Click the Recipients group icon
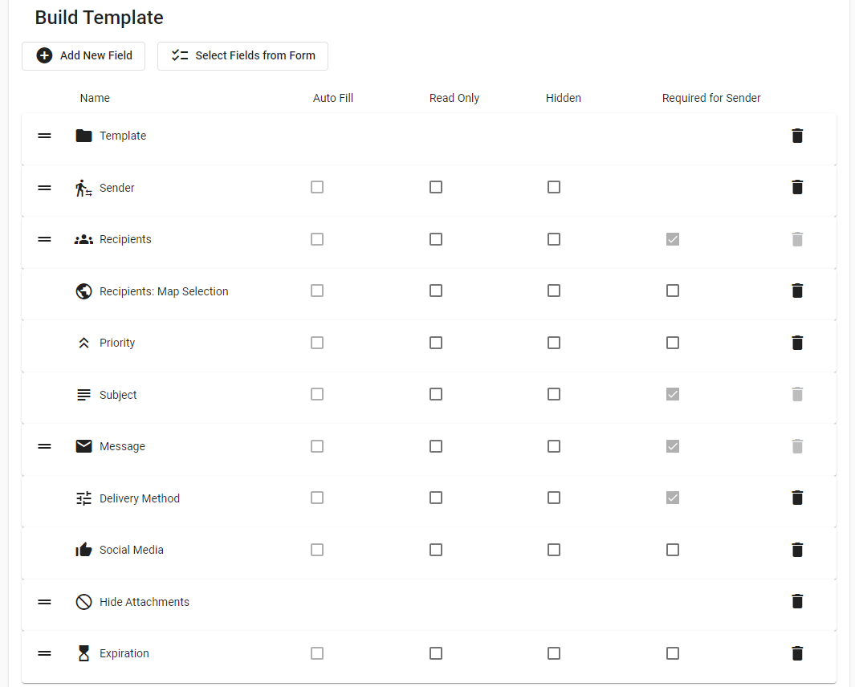This screenshot has height=687, width=855. (x=83, y=239)
